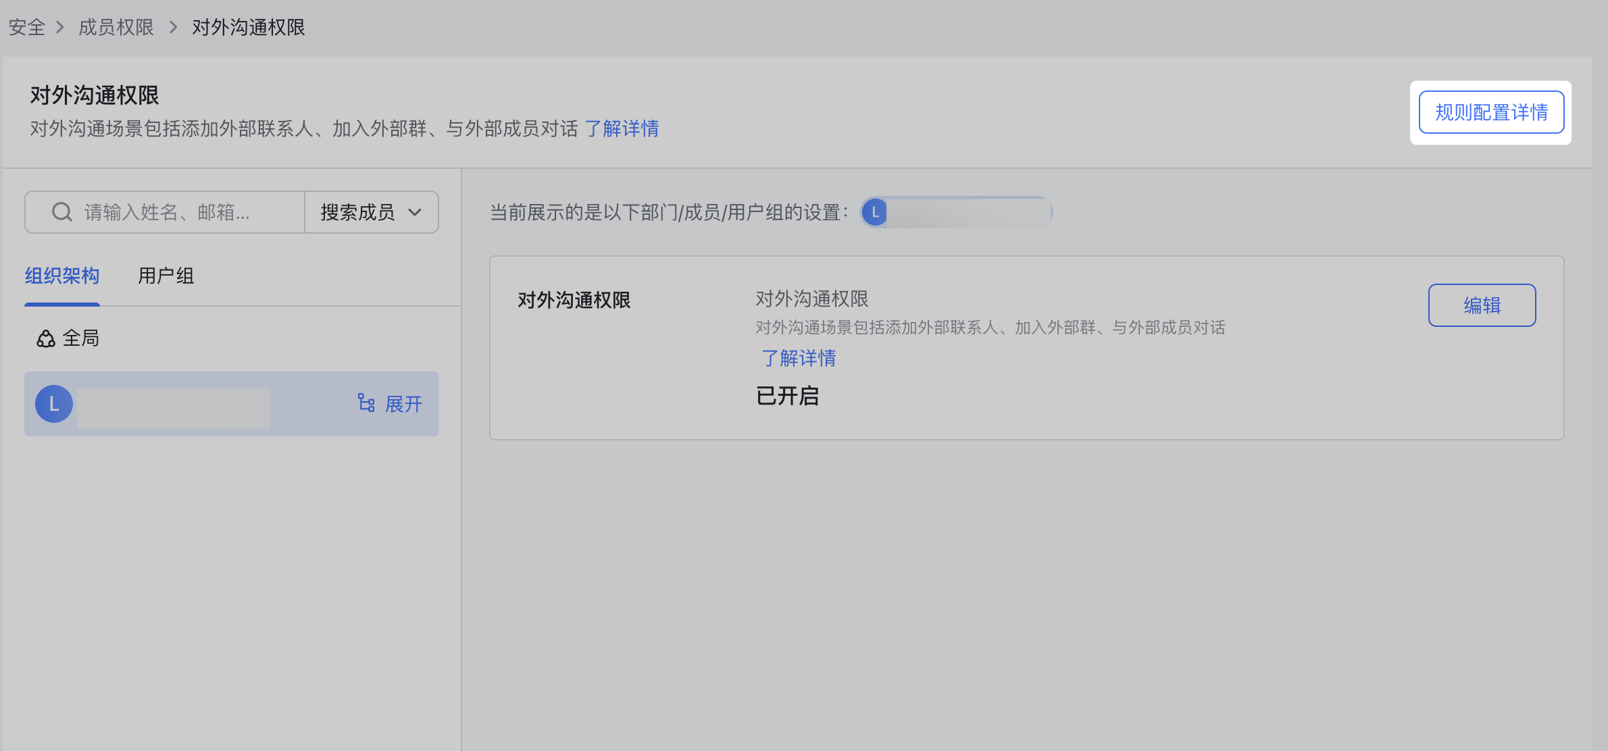Viewport: 1608px width, 751px height.
Task: Click the tree hierarchy icon beside 展开
Action: point(366,403)
